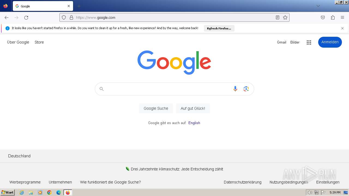Open network icon in system tray
Image resolution: width=349 pixels, height=196 pixels.
[x=317, y=192]
